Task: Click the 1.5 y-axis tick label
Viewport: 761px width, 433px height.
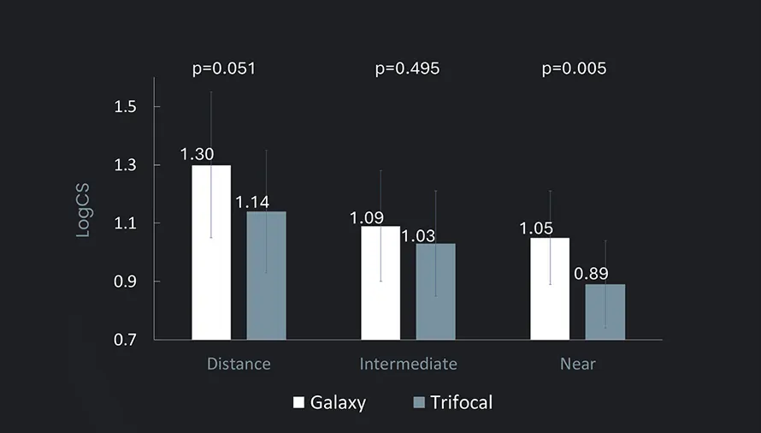Action: (x=126, y=107)
